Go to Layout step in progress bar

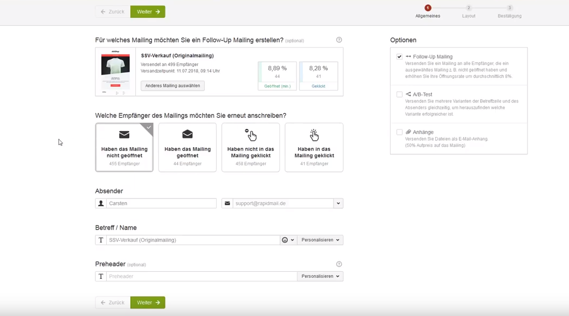tap(469, 9)
